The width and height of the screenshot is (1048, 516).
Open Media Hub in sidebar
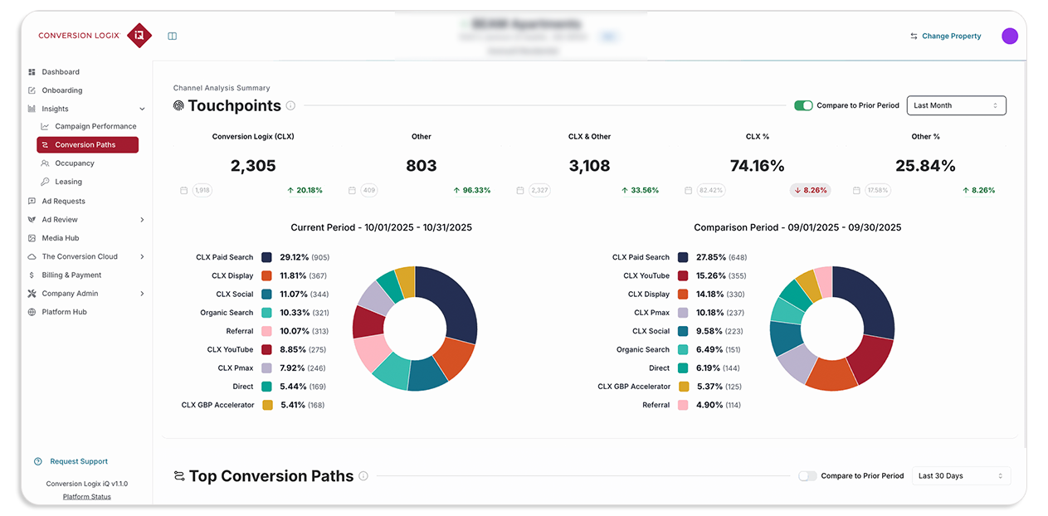(x=61, y=238)
